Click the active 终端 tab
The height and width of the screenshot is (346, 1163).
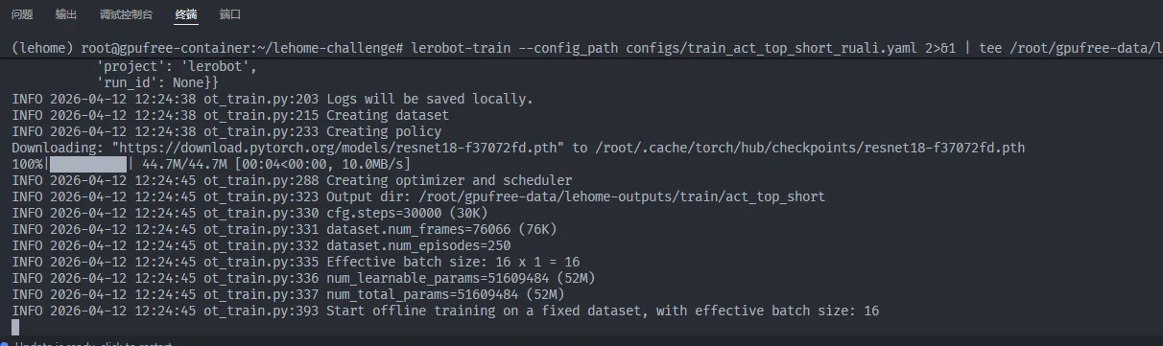(186, 14)
